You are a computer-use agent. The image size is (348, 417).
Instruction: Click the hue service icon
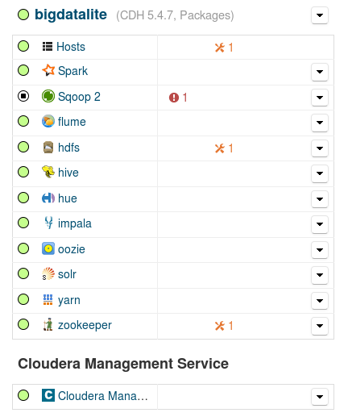(x=48, y=198)
